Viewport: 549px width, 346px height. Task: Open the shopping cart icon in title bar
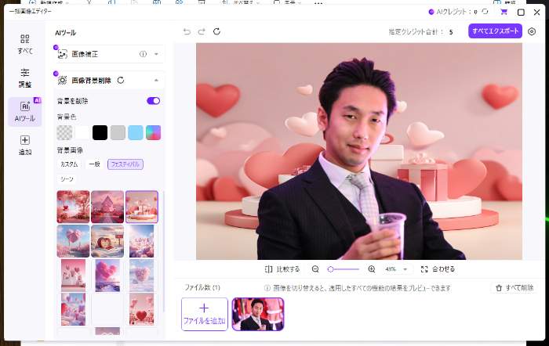coord(504,13)
